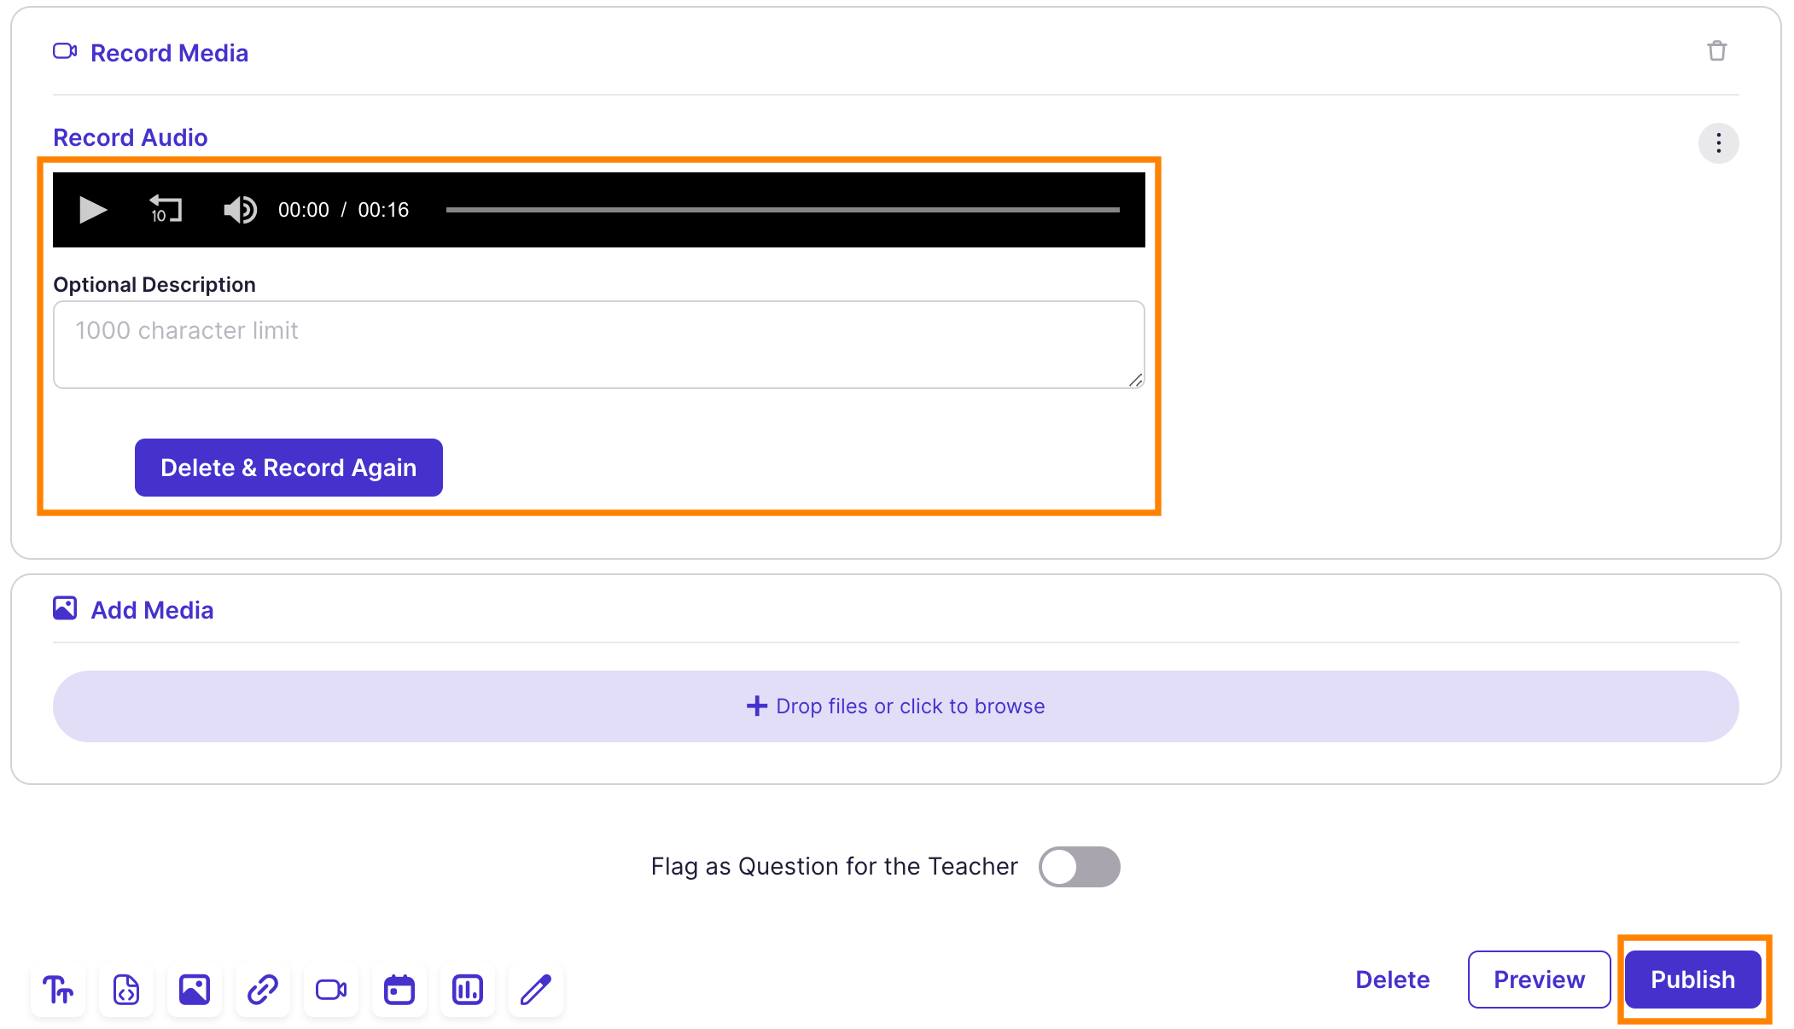Play the recorded audio clip
The width and height of the screenshot is (1794, 1029).
click(x=92, y=210)
